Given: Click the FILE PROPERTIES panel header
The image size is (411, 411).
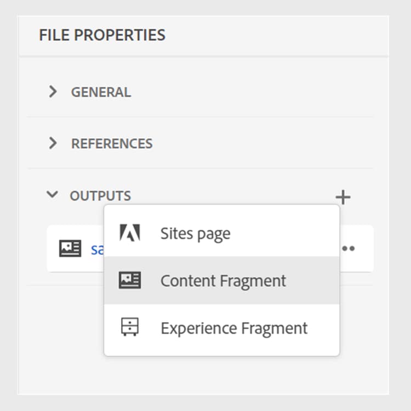Looking at the screenshot, I should click(x=102, y=35).
